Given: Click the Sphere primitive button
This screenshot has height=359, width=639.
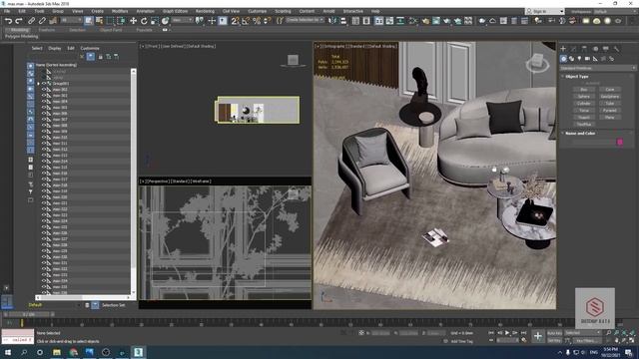Looking at the screenshot, I should point(583,97).
